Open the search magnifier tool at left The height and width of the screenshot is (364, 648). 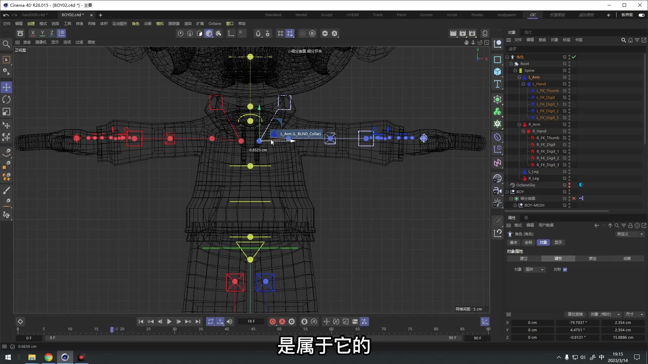point(6,44)
